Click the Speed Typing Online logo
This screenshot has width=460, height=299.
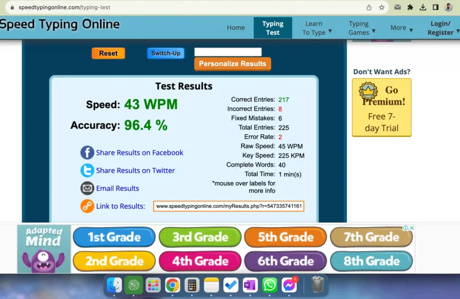tap(60, 24)
